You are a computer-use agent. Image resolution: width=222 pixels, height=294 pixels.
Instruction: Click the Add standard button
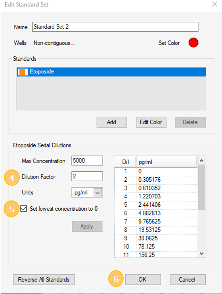(112, 122)
